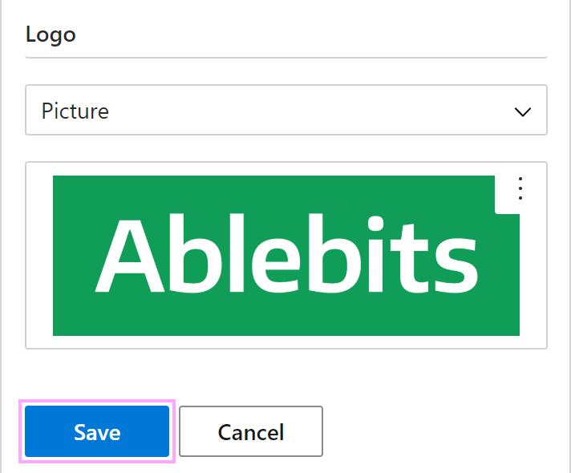
Task: Focus the Logo name input field
Action: tap(285, 35)
